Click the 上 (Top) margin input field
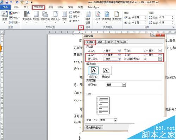This screenshot has height=140, width=176. point(111,51)
